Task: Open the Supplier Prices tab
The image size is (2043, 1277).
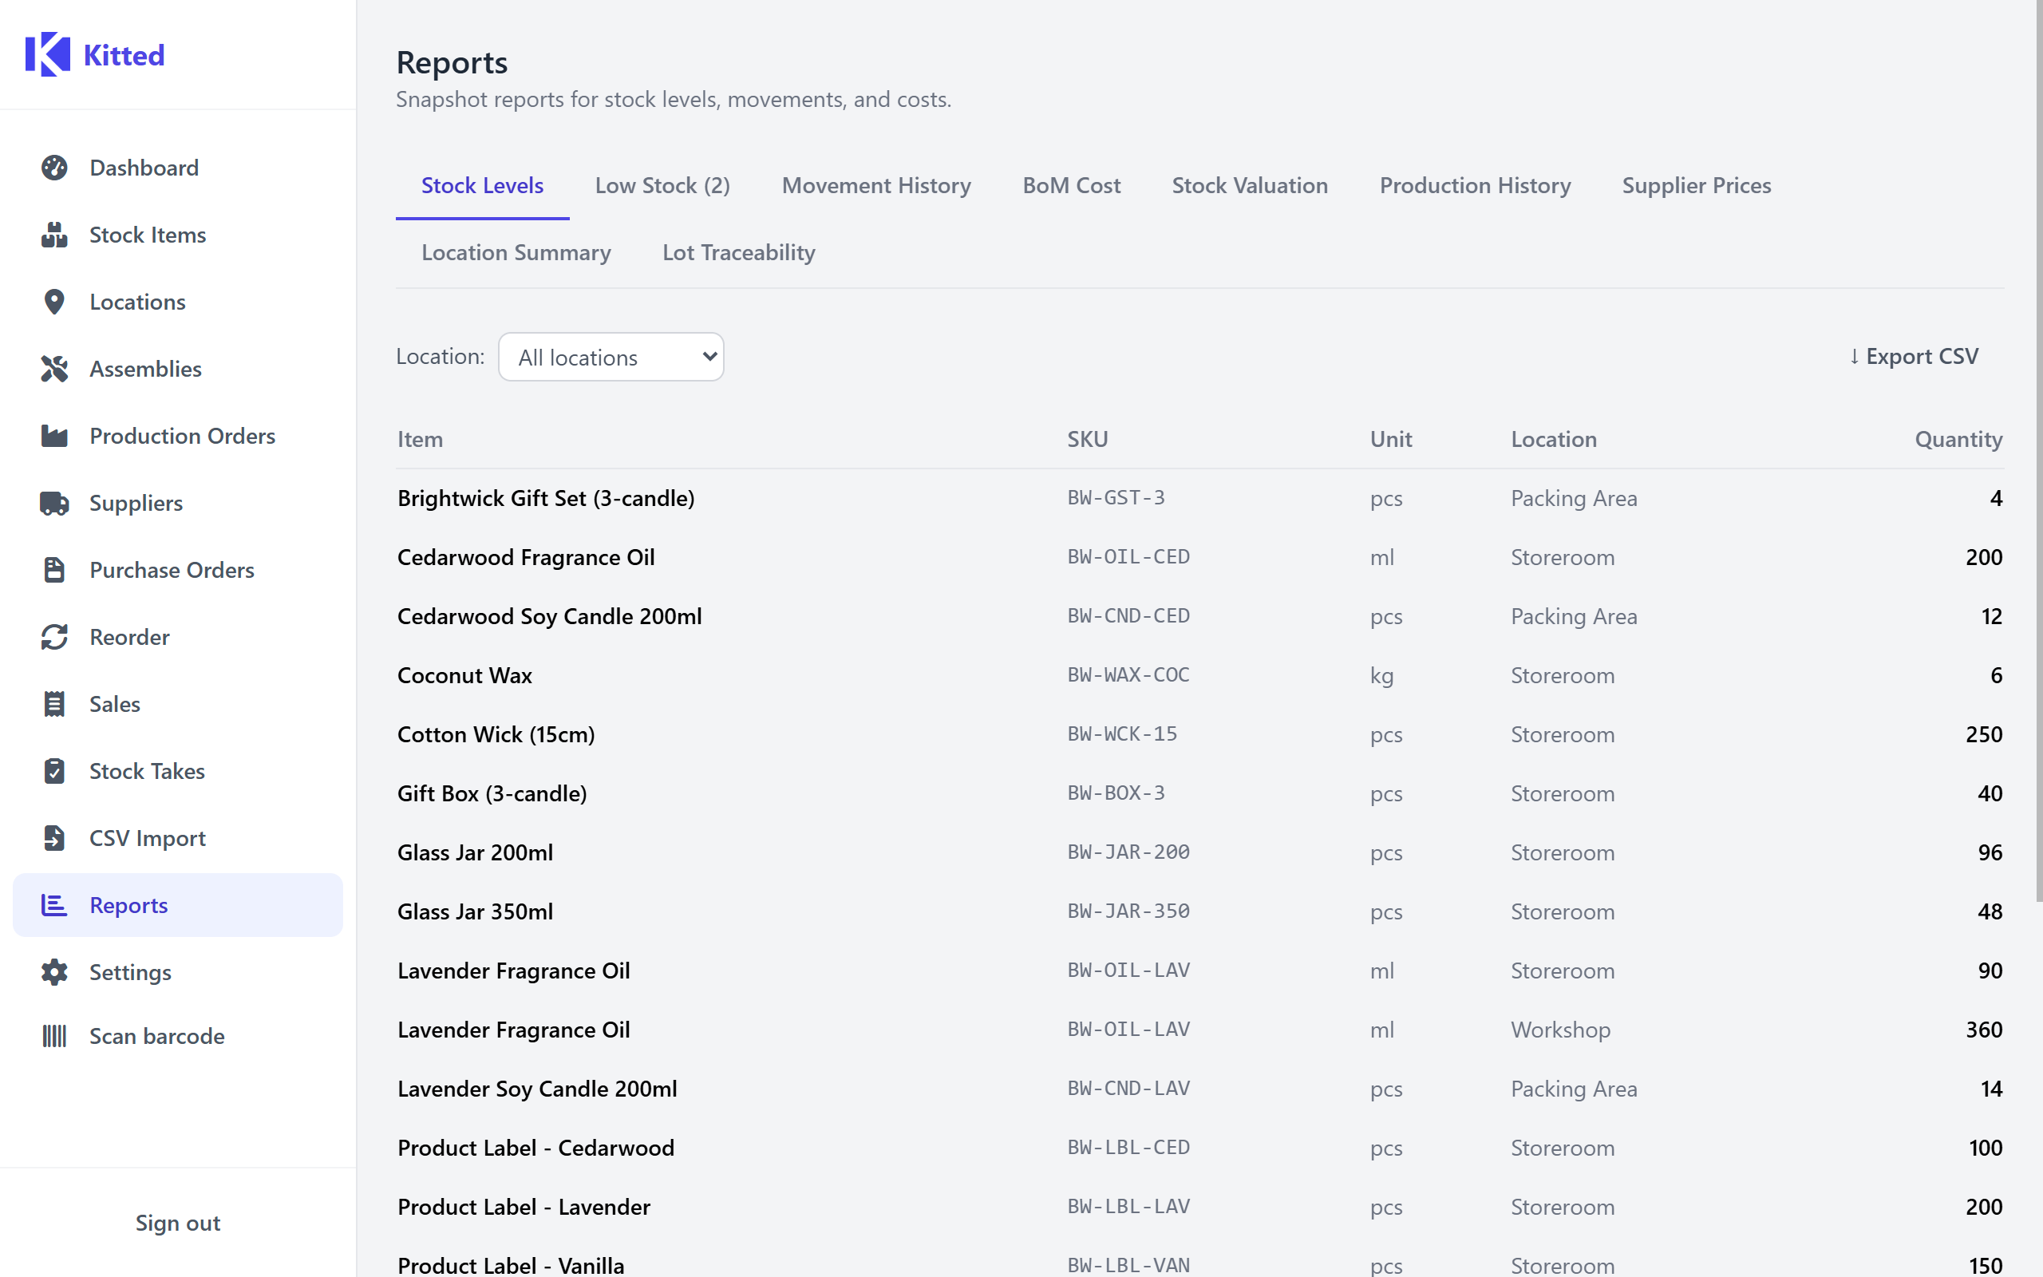Action: 1697,186
